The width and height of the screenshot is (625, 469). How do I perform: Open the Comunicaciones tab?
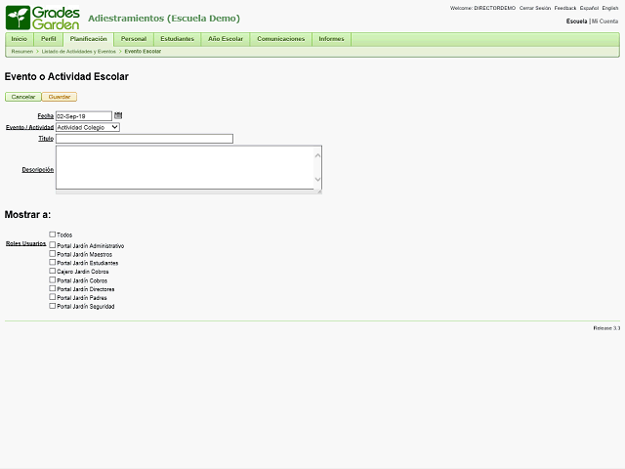tap(281, 39)
